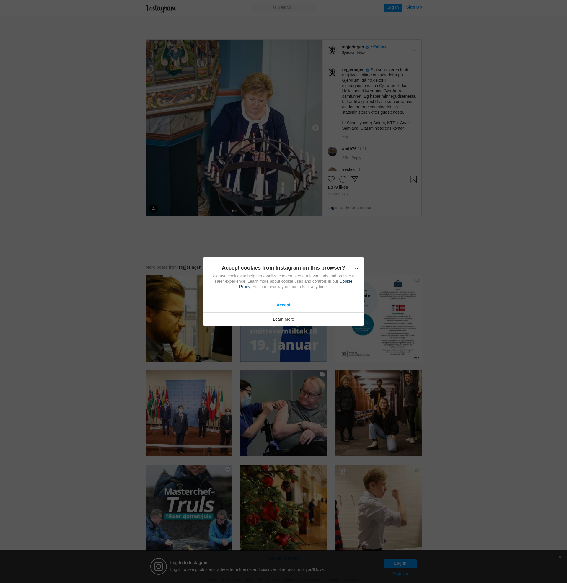Click the Log In button in header
This screenshot has height=583, width=567.
[x=392, y=8]
